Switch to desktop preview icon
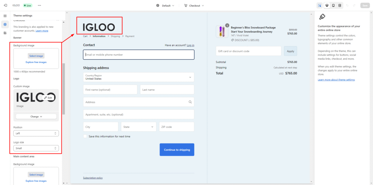Screen dimensions: 373x185 click(326, 5)
